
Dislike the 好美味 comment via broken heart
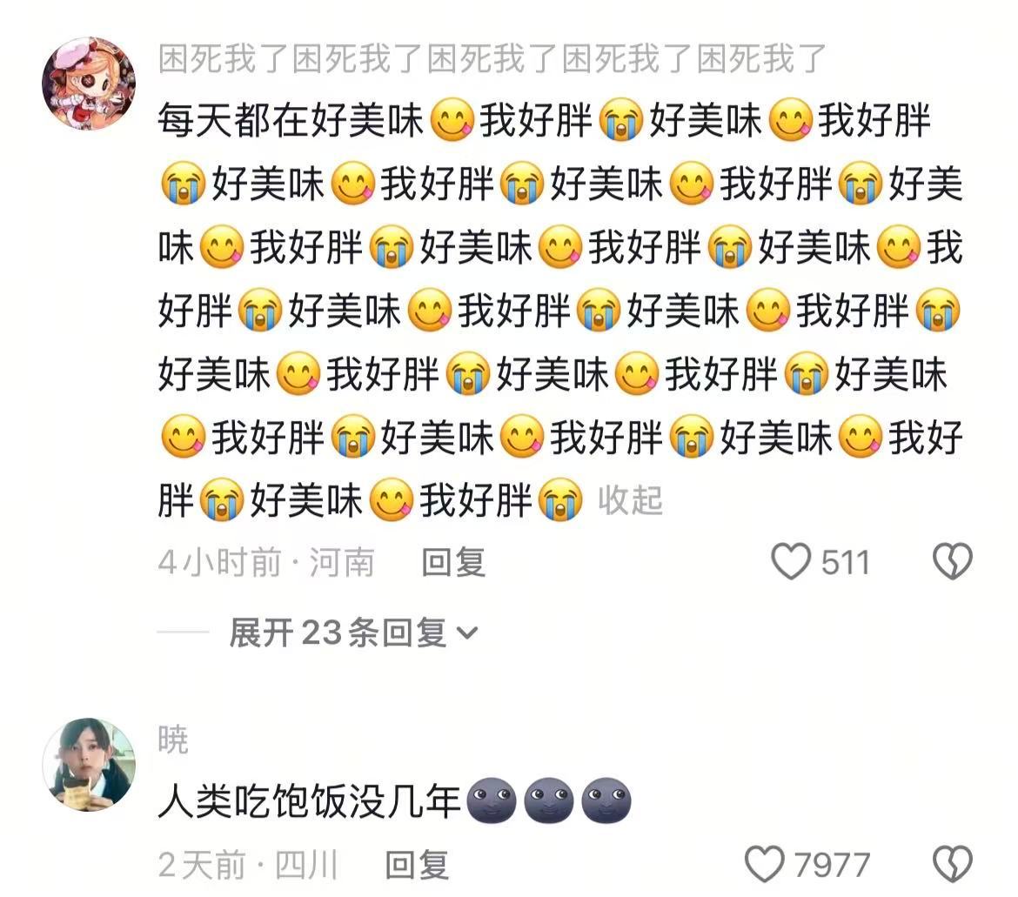pyautogui.click(x=953, y=561)
